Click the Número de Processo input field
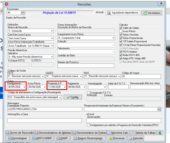Viewport: 170px width, 143px height. (86, 66)
